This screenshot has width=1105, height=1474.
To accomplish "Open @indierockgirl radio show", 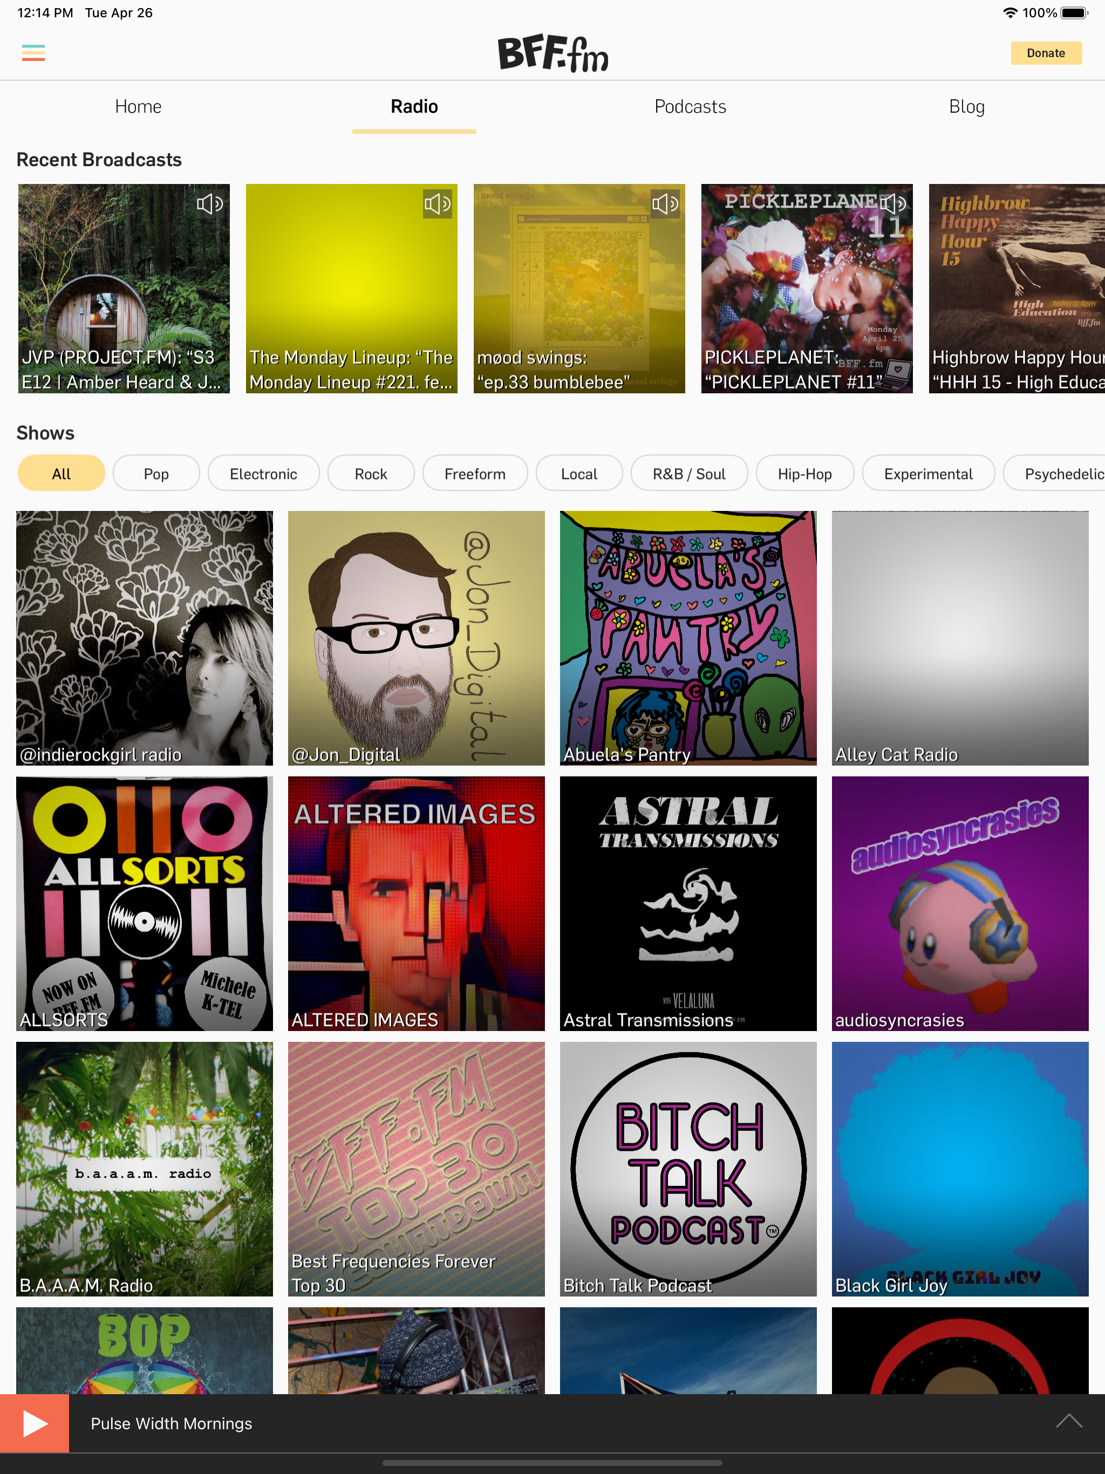I will [145, 638].
